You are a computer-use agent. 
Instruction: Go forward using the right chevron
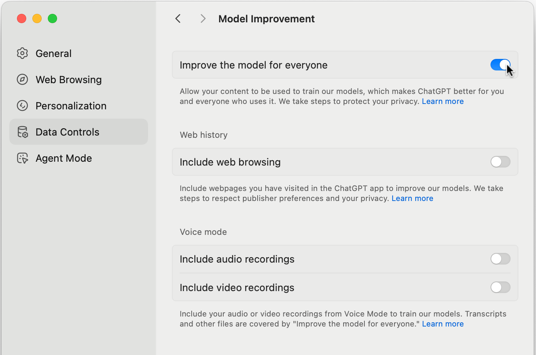(203, 18)
